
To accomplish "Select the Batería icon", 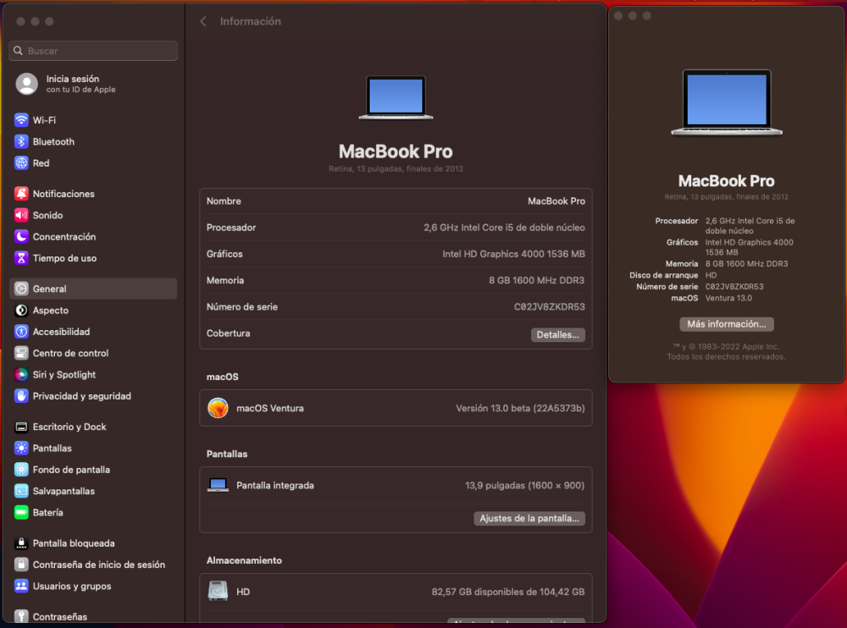I will click(21, 512).
